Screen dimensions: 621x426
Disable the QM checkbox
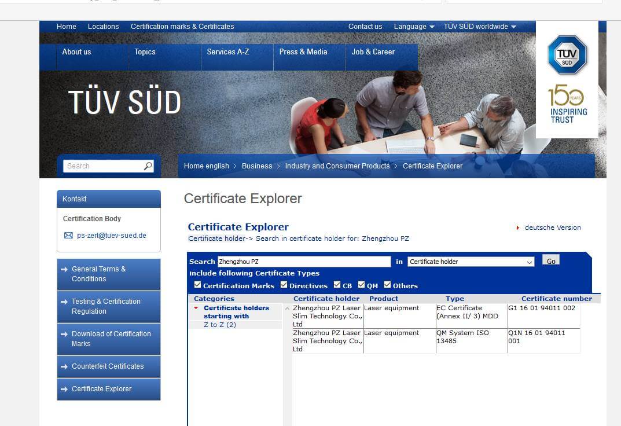361,285
